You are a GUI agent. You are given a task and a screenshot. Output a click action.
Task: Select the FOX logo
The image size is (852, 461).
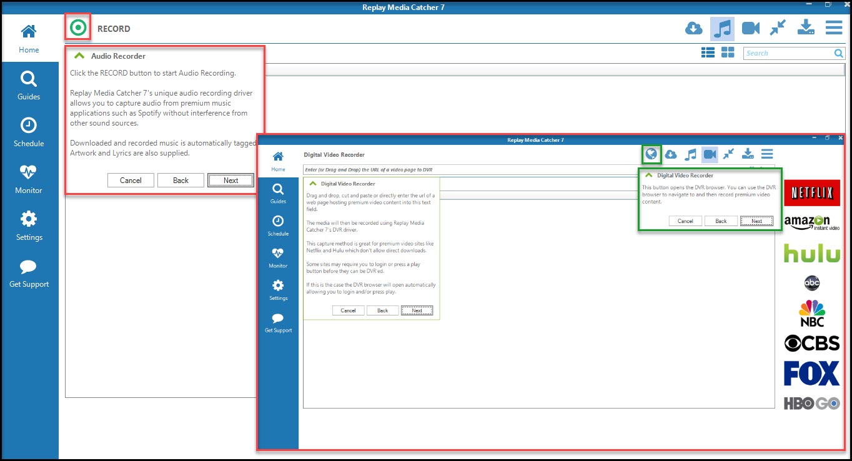click(812, 374)
